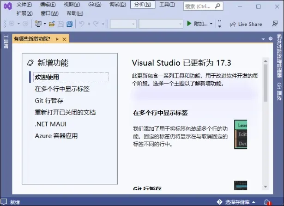The width and height of the screenshot is (284, 206).
Task: Click the redo arrow icon
Action: click(x=96, y=24)
